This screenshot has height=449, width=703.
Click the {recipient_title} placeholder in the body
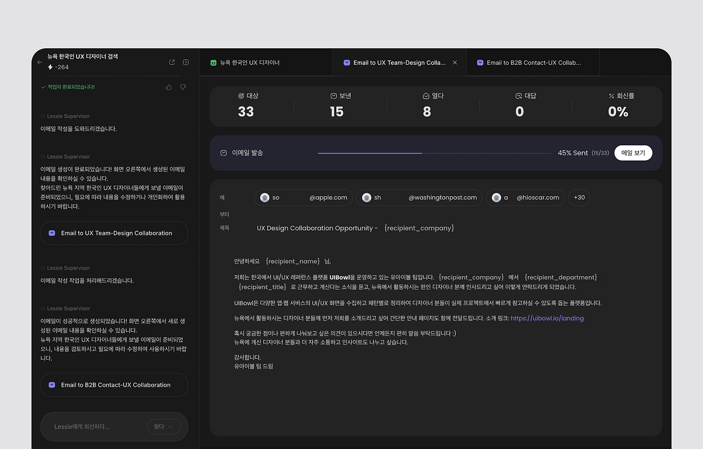tap(262, 287)
